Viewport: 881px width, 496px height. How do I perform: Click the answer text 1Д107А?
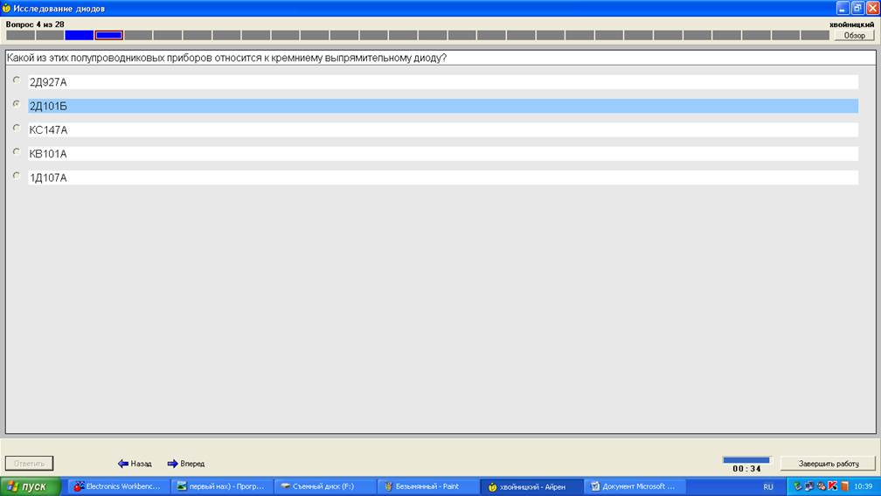(48, 178)
